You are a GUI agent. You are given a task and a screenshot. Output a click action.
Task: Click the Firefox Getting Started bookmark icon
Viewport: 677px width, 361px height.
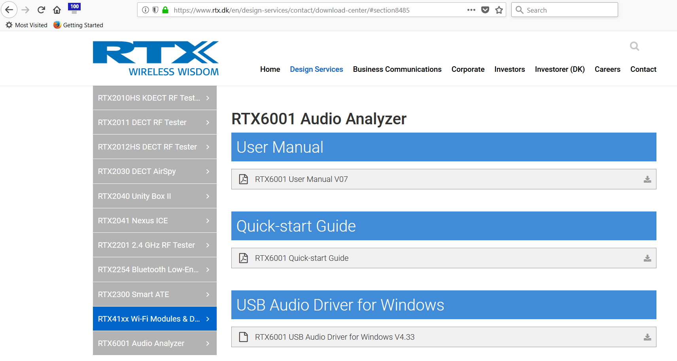[x=57, y=25]
